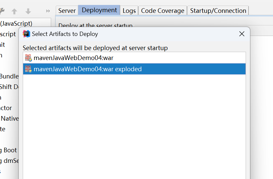
Task: Select mavenJavaWebDemo04:war artifact
Action: point(134,58)
